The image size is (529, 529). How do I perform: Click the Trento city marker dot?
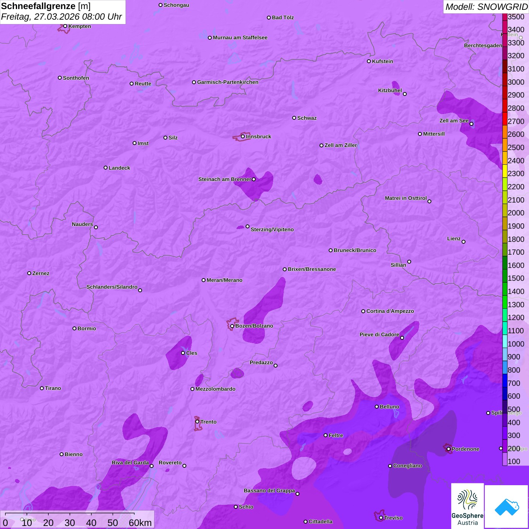(x=197, y=422)
